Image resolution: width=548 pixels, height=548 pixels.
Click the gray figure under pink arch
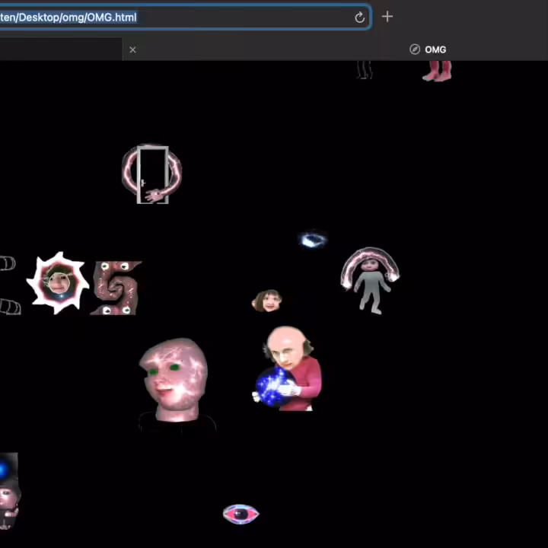point(370,281)
